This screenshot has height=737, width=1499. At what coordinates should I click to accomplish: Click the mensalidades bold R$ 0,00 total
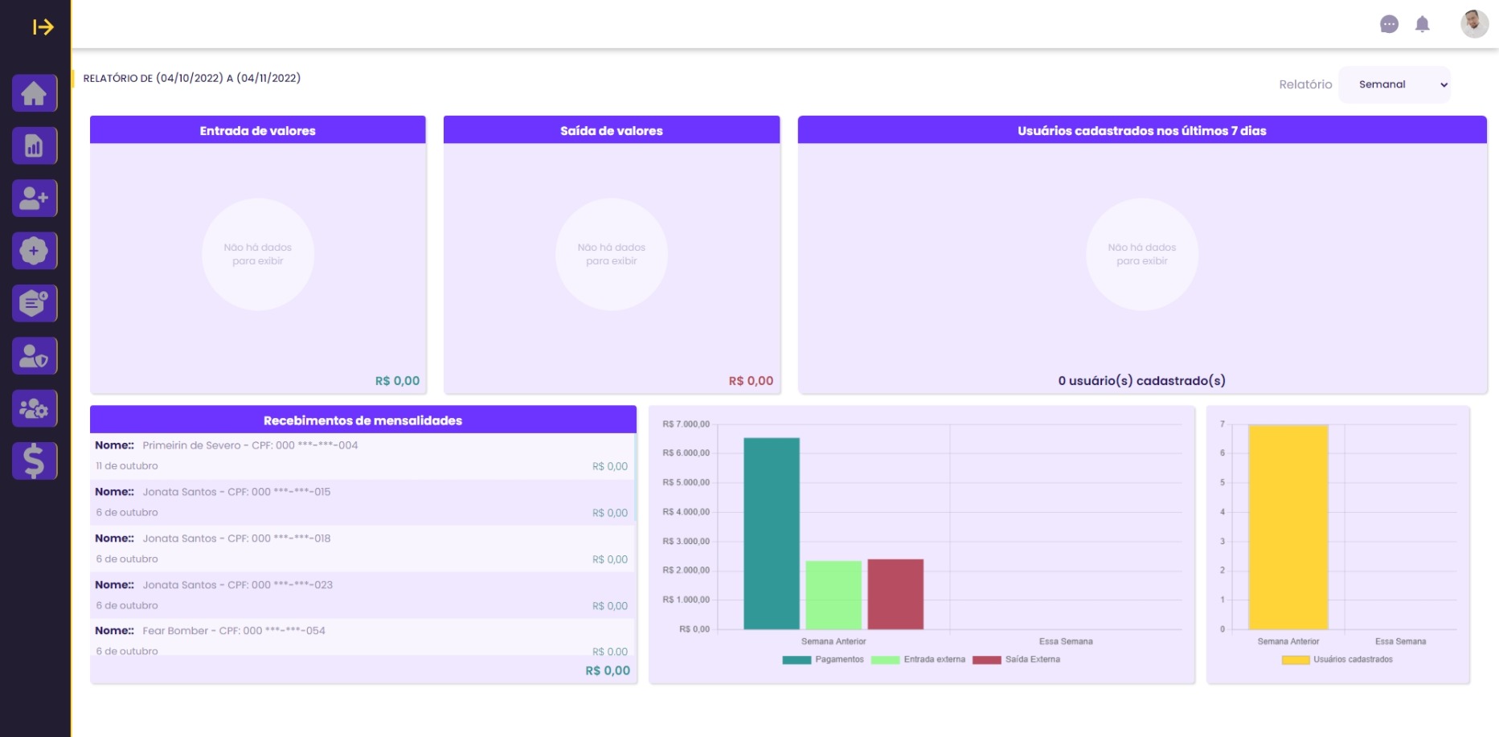coord(608,670)
